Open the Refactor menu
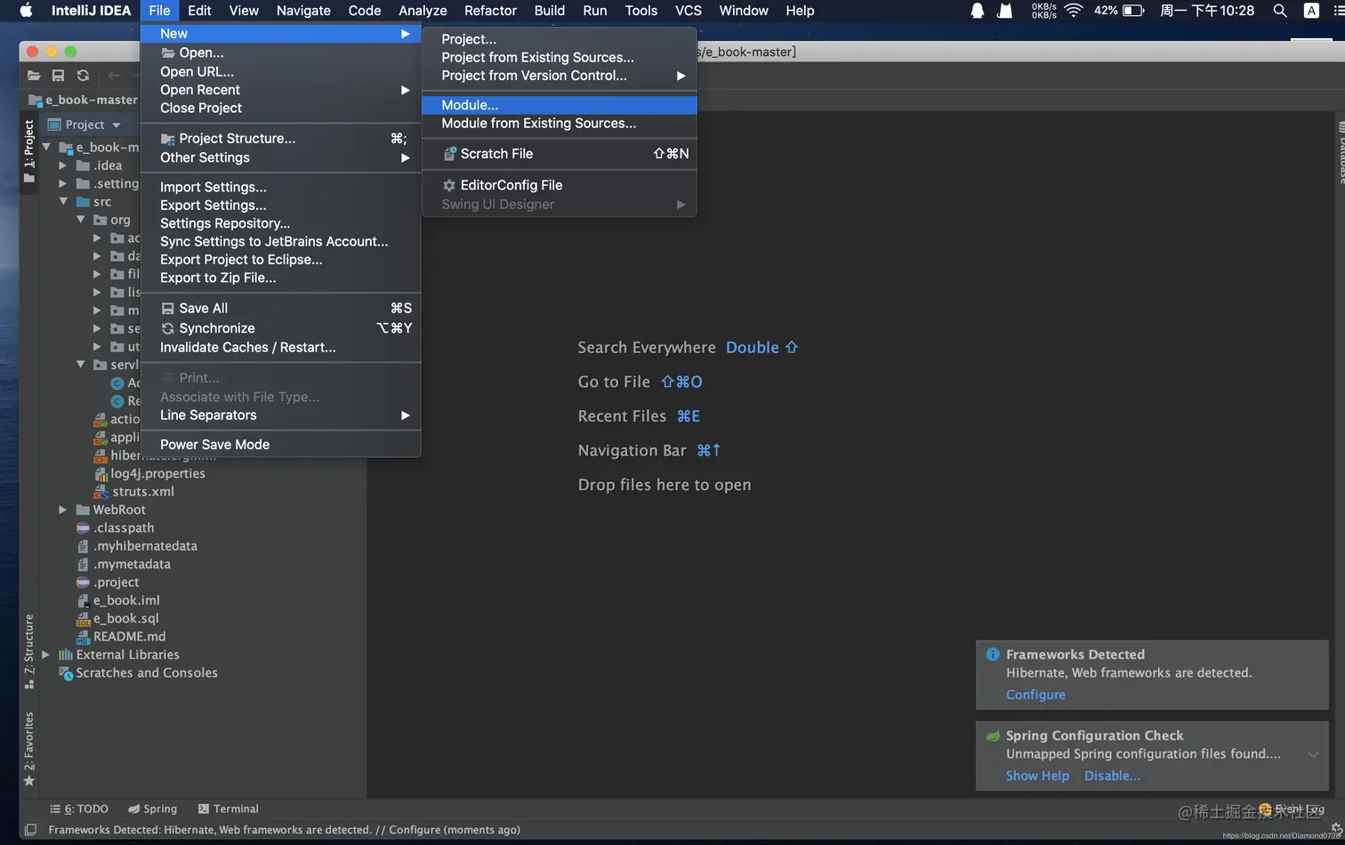The height and width of the screenshot is (845, 1345). (490, 11)
